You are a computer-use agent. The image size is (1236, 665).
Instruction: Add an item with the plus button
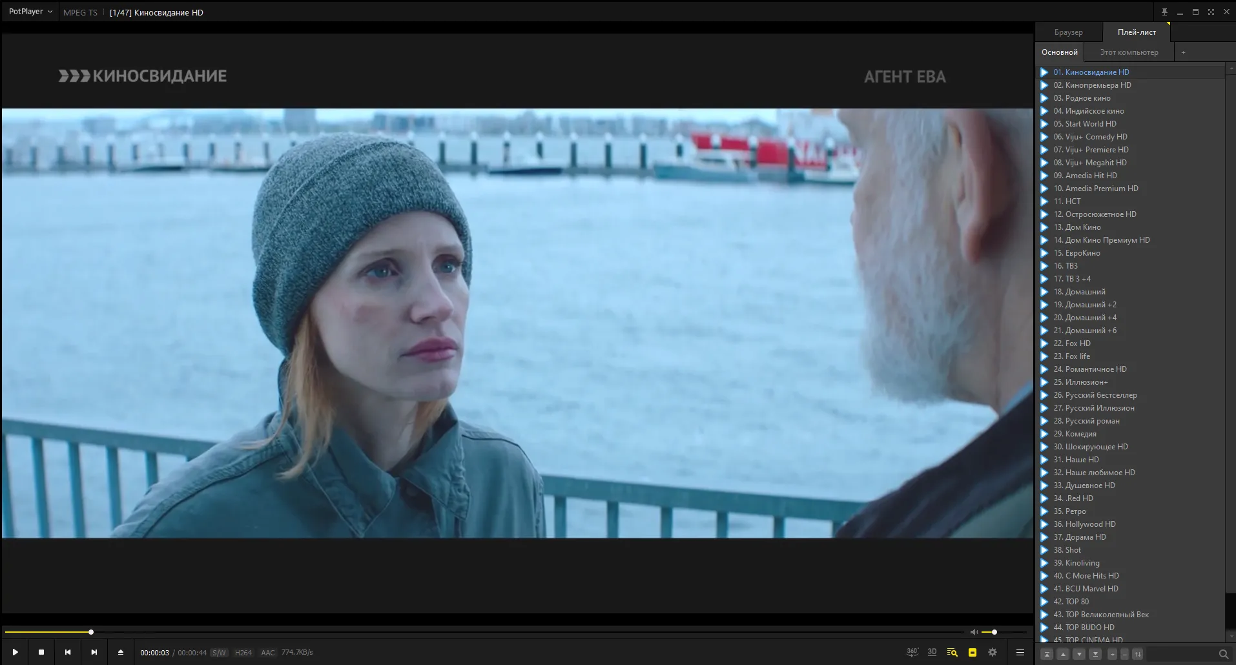[1113, 654]
